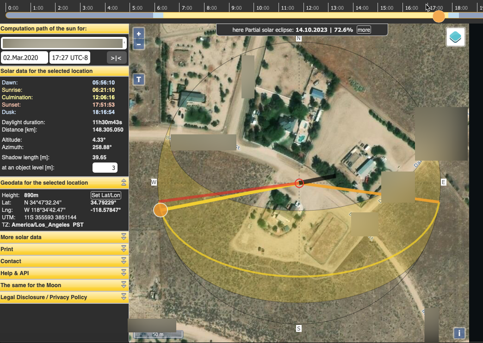
Task: Click the sun position marker on the map
Action: click(x=160, y=210)
